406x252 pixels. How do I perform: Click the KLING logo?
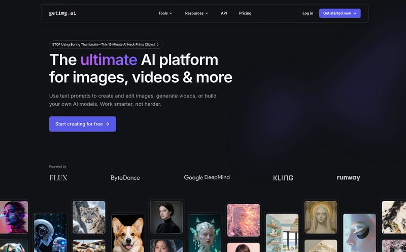pyautogui.click(x=283, y=178)
